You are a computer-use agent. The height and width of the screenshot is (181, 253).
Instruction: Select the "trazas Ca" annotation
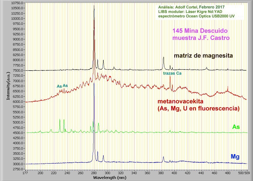(x=172, y=73)
